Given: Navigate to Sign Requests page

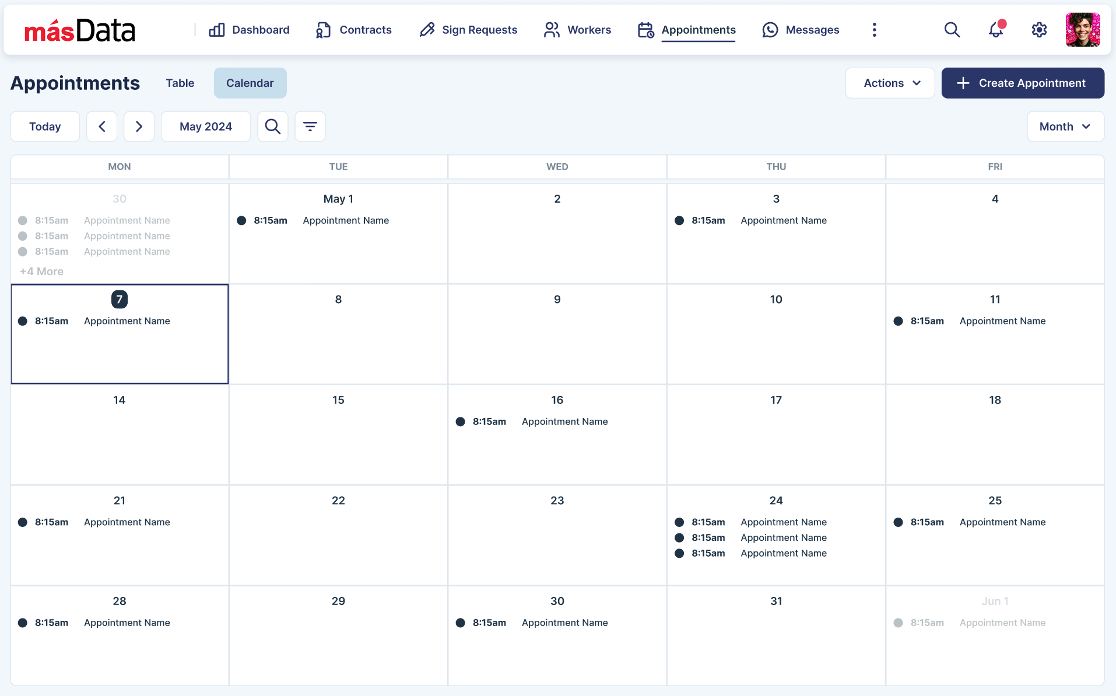Looking at the screenshot, I should click(x=468, y=30).
